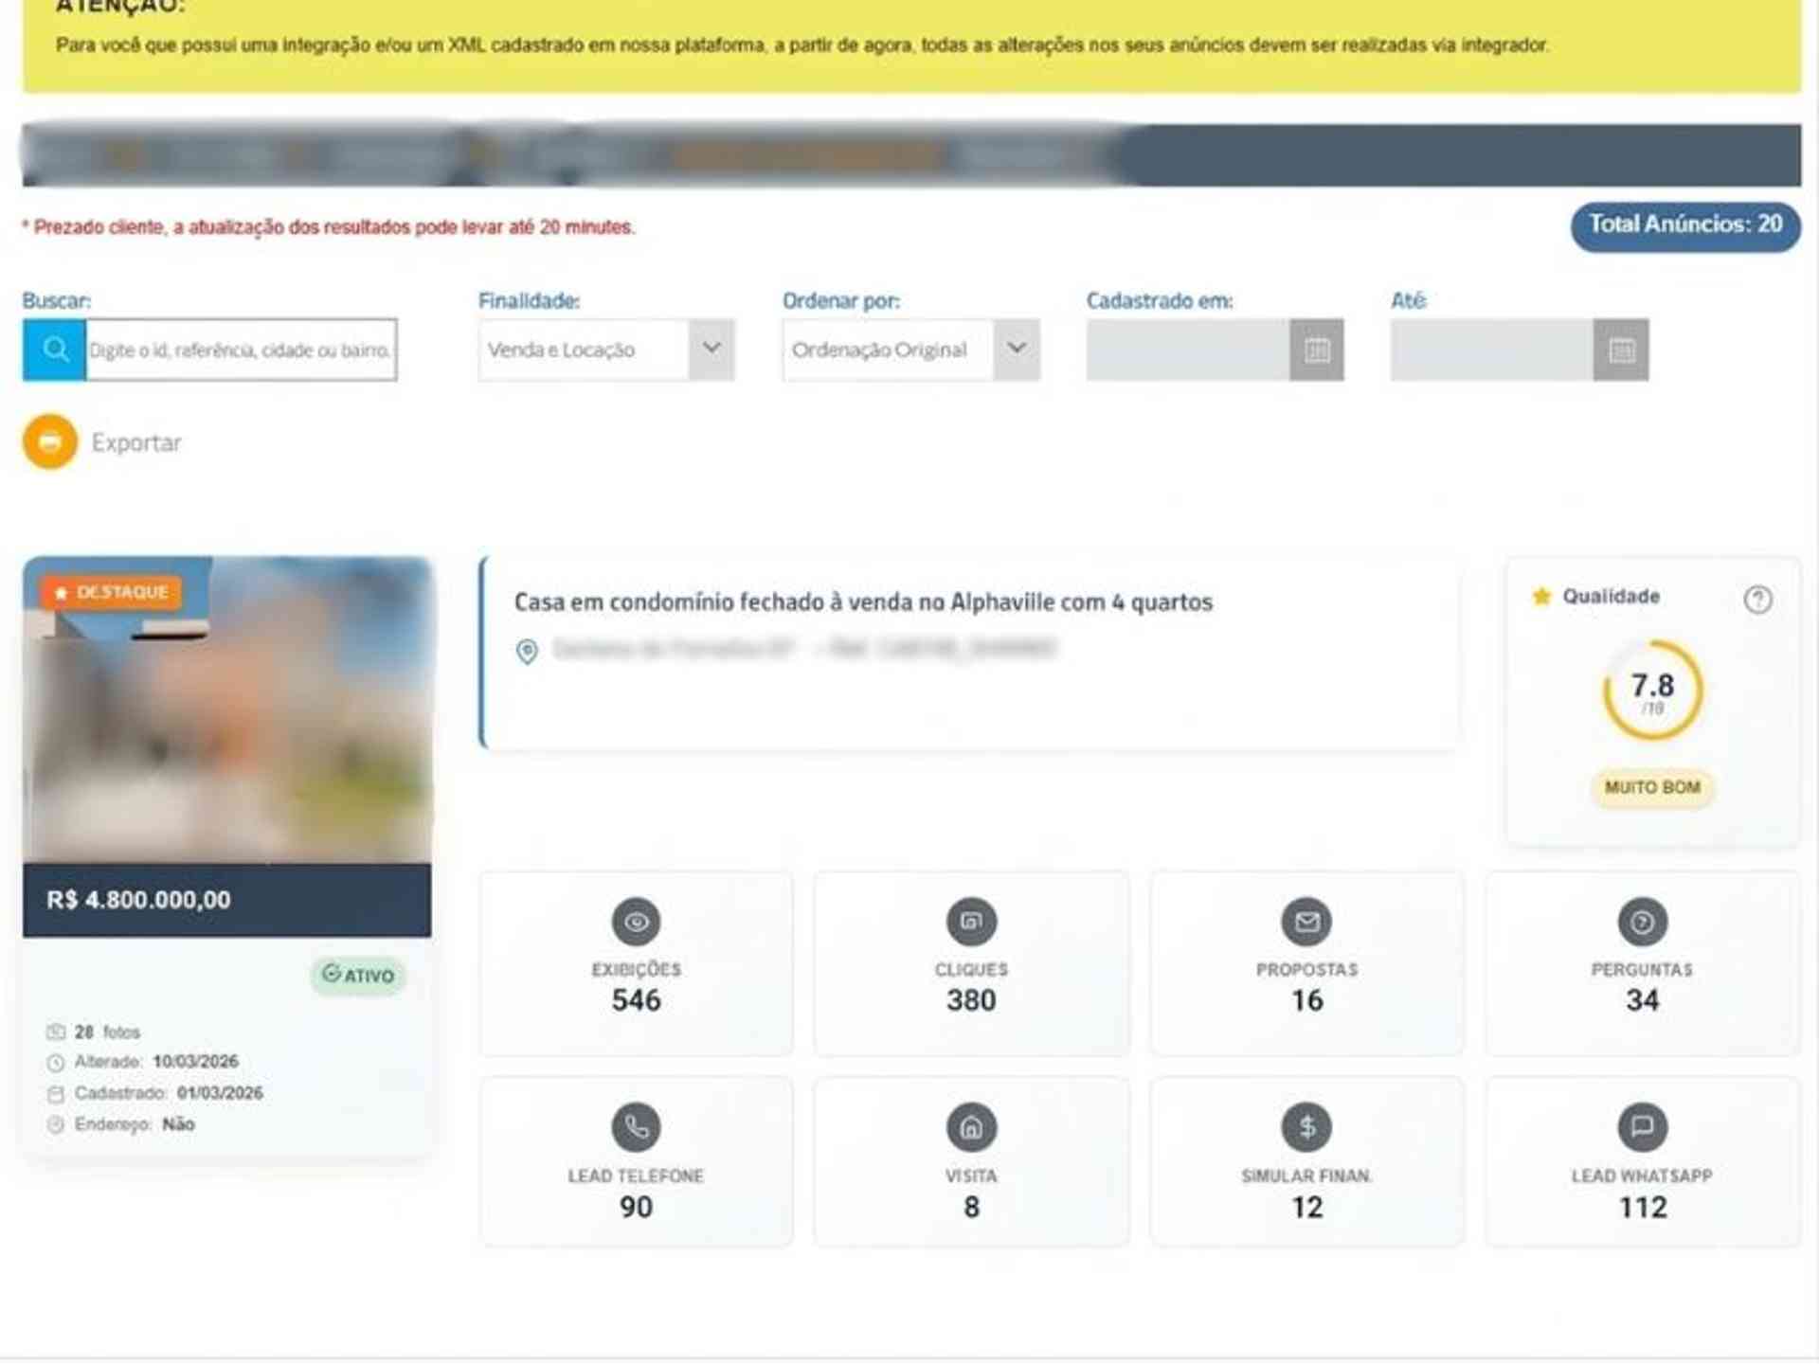Click the Lead Telefone phone icon
Screen dimensions: 1819x1364
(x=636, y=1126)
